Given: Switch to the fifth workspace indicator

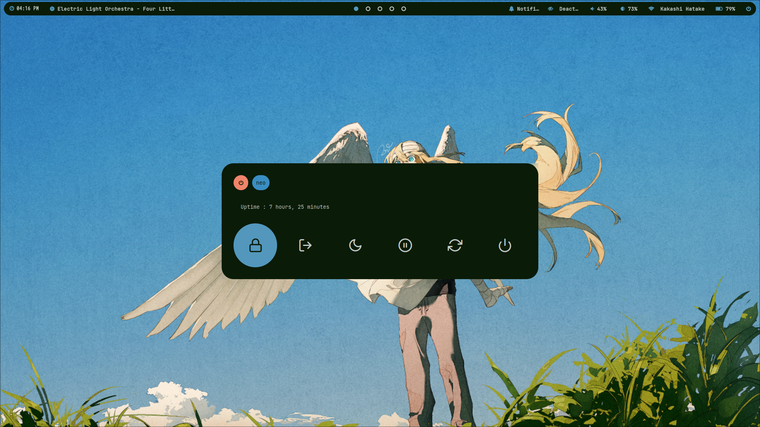Looking at the screenshot, I should coord(403,9).
